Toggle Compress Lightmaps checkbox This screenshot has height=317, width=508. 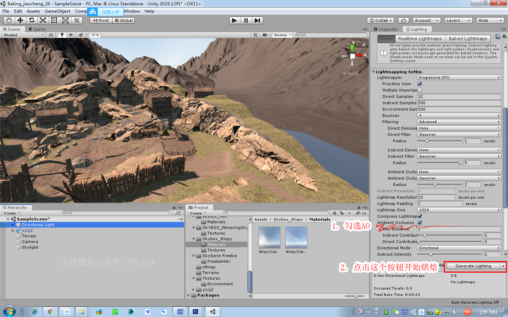419,216
